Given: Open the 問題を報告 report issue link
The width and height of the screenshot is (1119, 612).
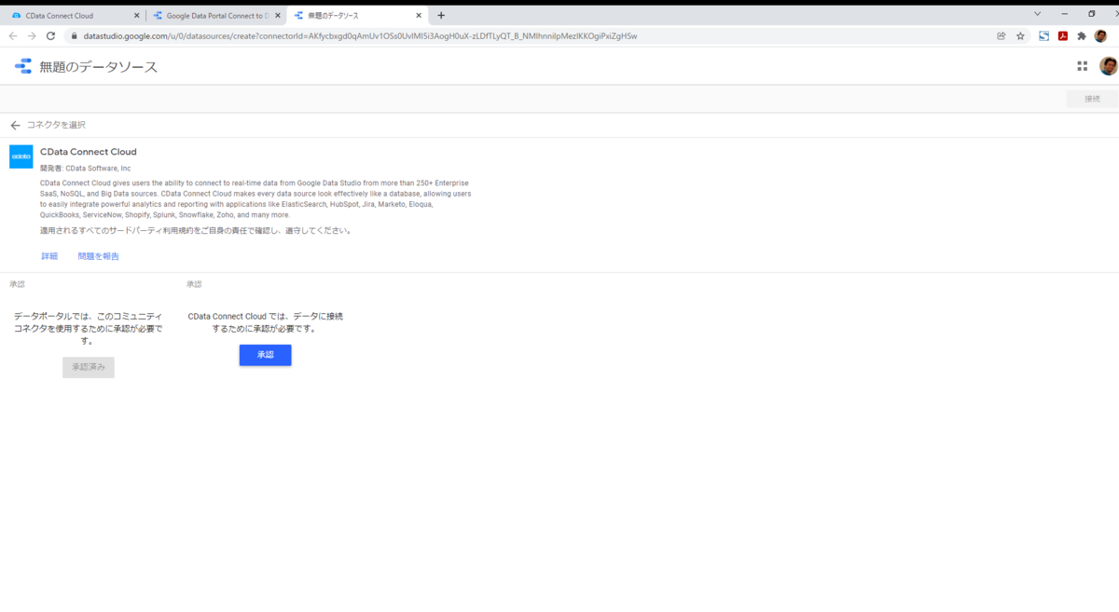Looking at the screenshot, I should (99, 256).
